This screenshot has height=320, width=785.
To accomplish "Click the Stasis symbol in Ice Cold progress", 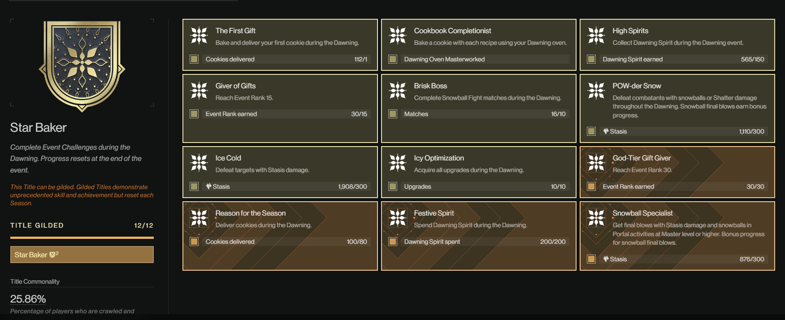I will (208, 186).
